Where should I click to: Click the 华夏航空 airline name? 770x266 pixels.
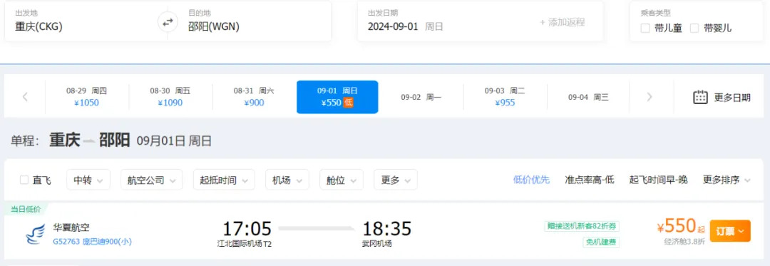(x=71, y=228)
